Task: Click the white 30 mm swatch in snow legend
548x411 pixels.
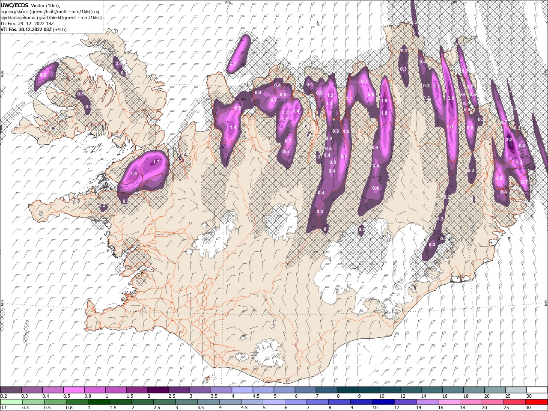Action: 537,390
